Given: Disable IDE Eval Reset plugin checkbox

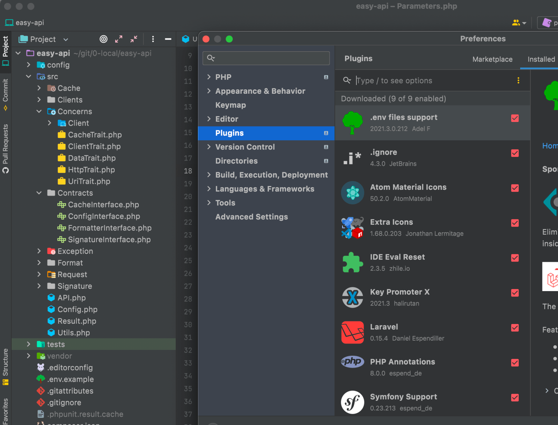Looking at the screenshot, I should 515,258.
